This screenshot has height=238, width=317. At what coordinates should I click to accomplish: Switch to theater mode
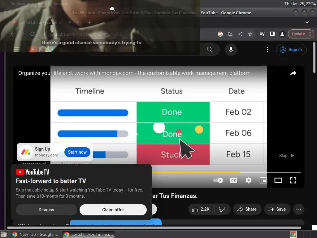pyautogui.click(x=278, y=180)
